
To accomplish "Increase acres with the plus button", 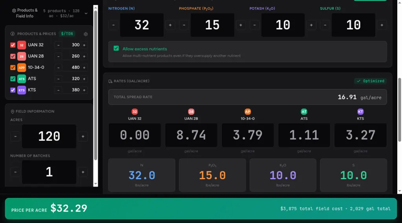I will [x=83, y=137].
